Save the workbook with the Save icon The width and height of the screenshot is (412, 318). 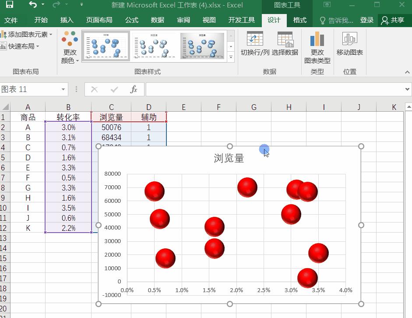(x=9, y=5)
